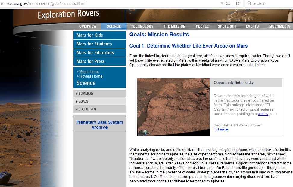Click the Exploration Rovers banner title
Viewport: 293px width, 187px height.
(68, 14)
